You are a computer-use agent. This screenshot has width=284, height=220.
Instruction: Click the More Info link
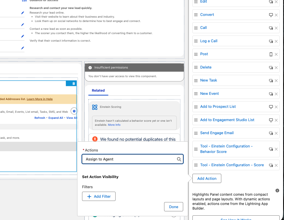[114, 125]
